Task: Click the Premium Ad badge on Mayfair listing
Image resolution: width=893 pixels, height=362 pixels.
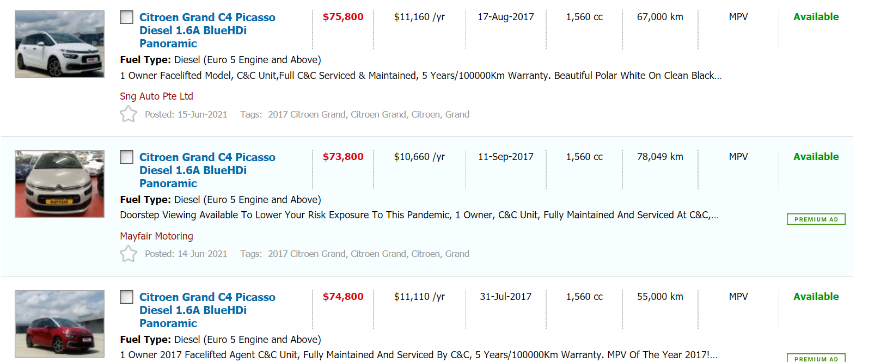Action: [816, 219]
